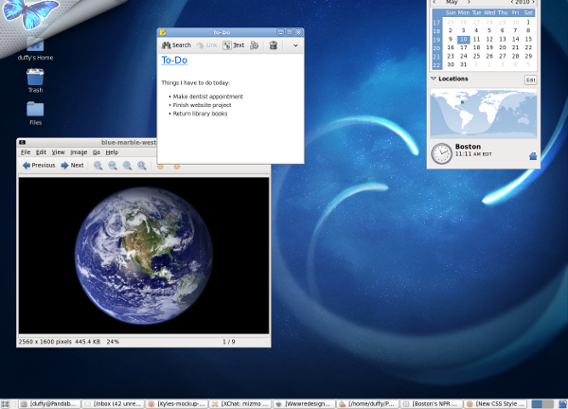568x409 pixels.
Task: Select date 16 in the calendar
Action: 451,47
